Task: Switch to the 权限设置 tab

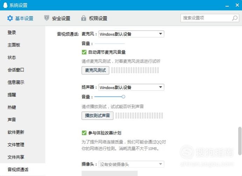Action: pyautogui.click(x=94, y=18)
